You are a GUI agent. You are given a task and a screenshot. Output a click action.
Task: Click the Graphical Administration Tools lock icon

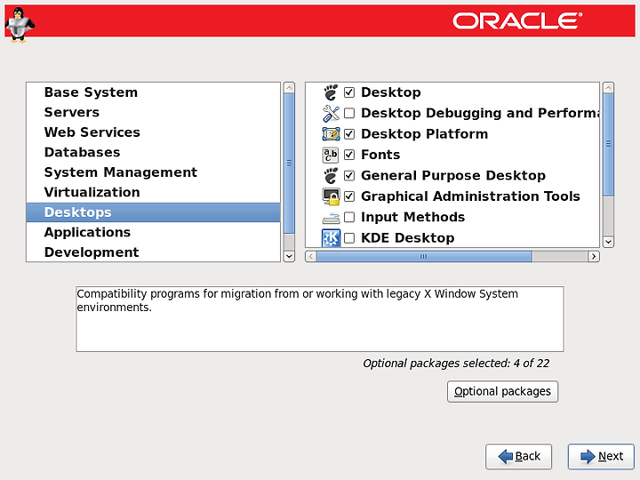click(331, 196)
